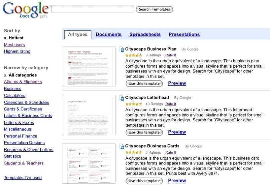The width and height of the screenshot is (270, 185).
Task: Open the Personal Finance category
Action: pos(21,136)
